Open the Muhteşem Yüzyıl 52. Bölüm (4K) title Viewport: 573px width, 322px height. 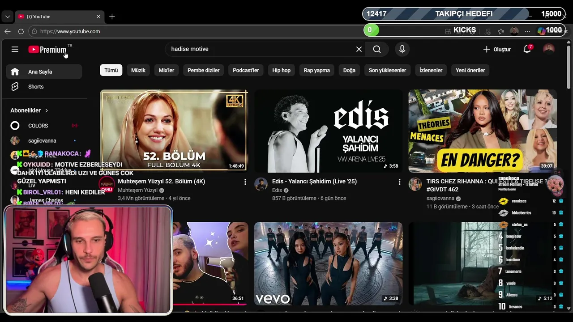[x=161, y=182]
